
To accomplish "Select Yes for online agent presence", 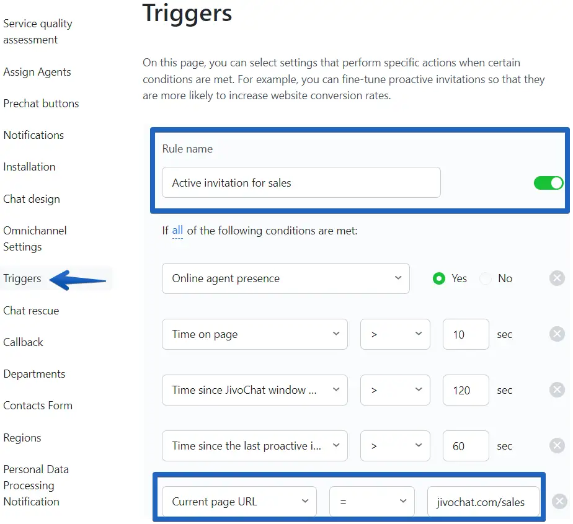I will click(x=439, y=278).
